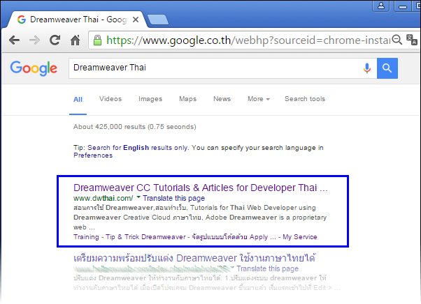421x304 pixels.
Task: Open the Training sitelink
Action: 86,237
